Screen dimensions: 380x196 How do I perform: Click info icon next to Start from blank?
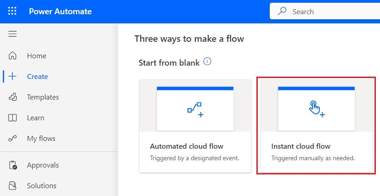[207, 62]
